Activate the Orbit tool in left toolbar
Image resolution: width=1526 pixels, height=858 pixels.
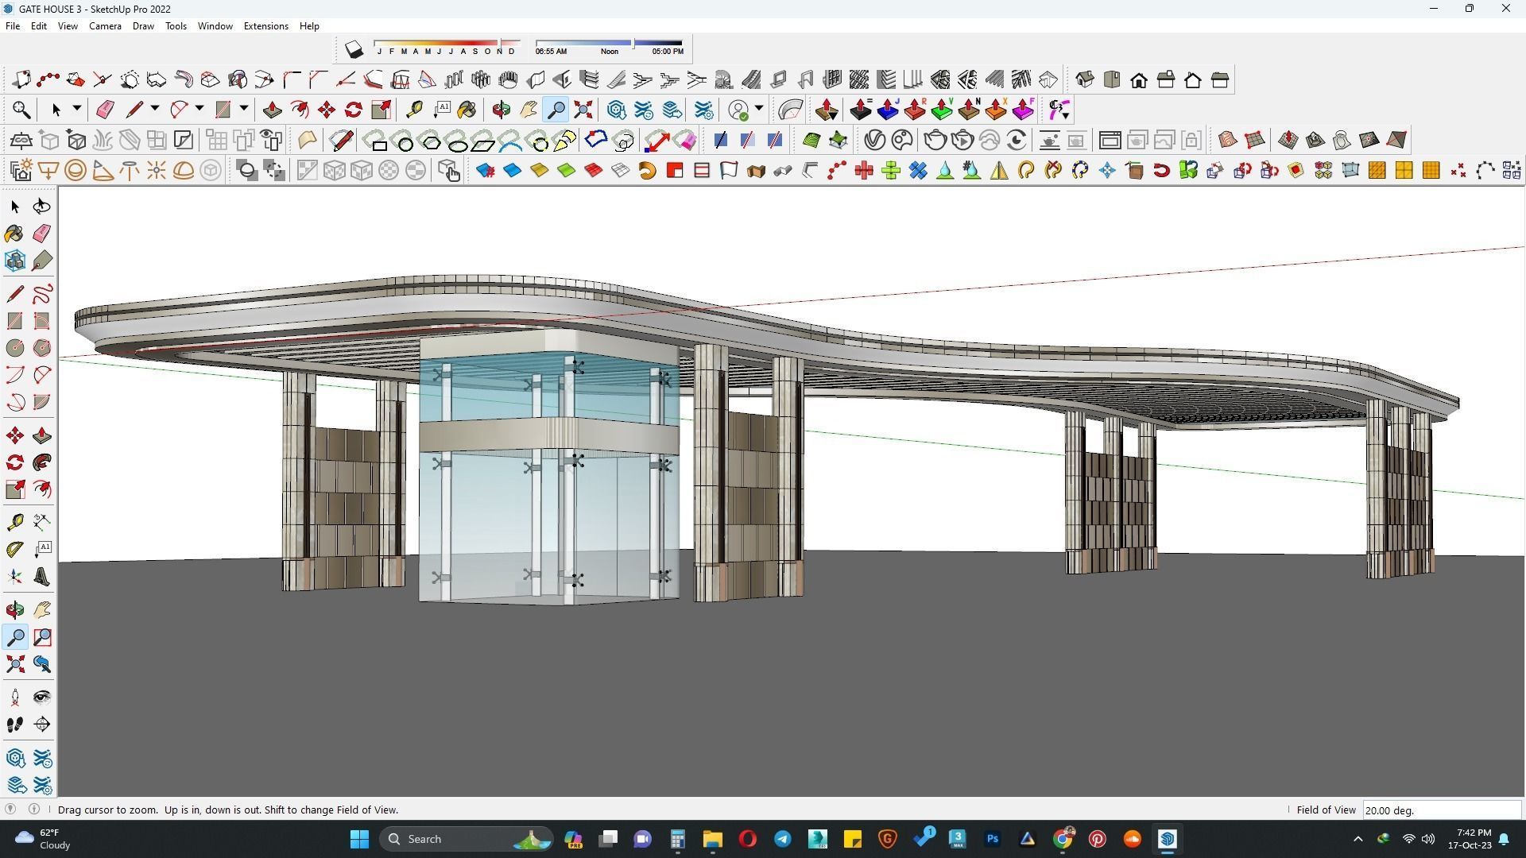[x=14, y=610]
